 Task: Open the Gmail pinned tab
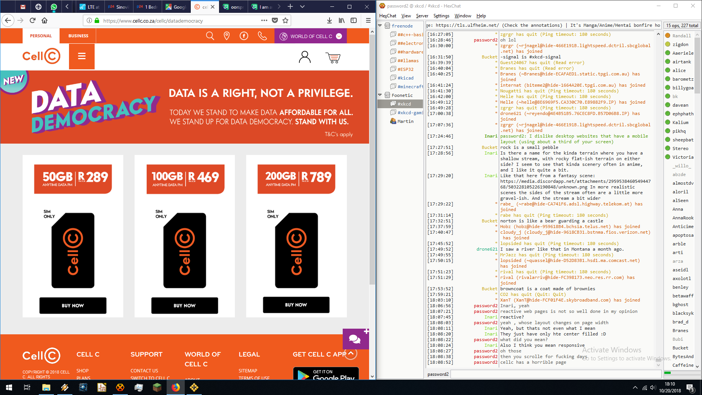(x=23, y=7)
